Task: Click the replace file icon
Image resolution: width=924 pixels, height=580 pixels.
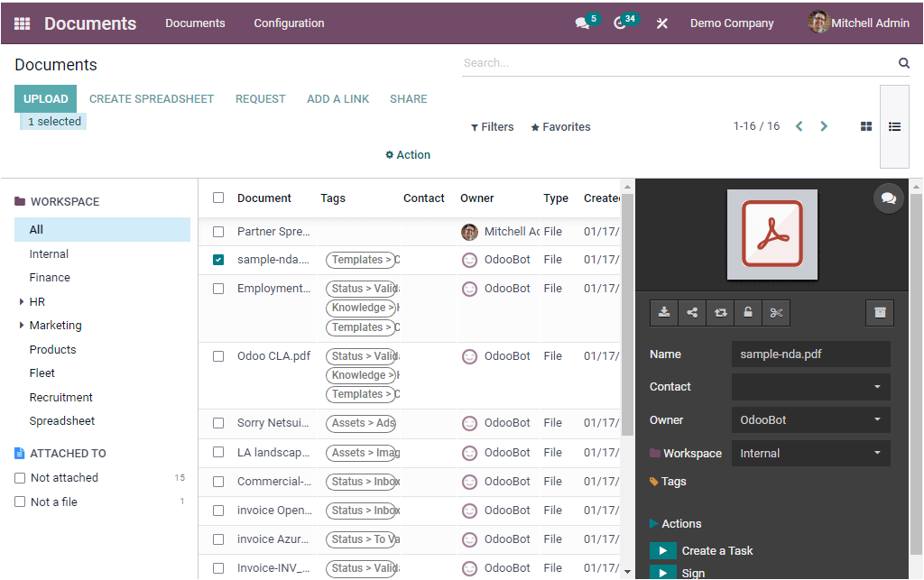Action: coord(720,312)
